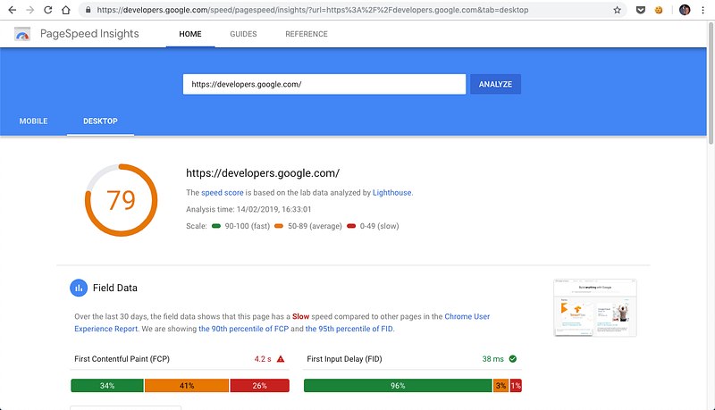The height and width of the screenshot is (410, 715).
Task: Click the ANALYZE button
Action: pyautogui.click(x=496, y=84)
